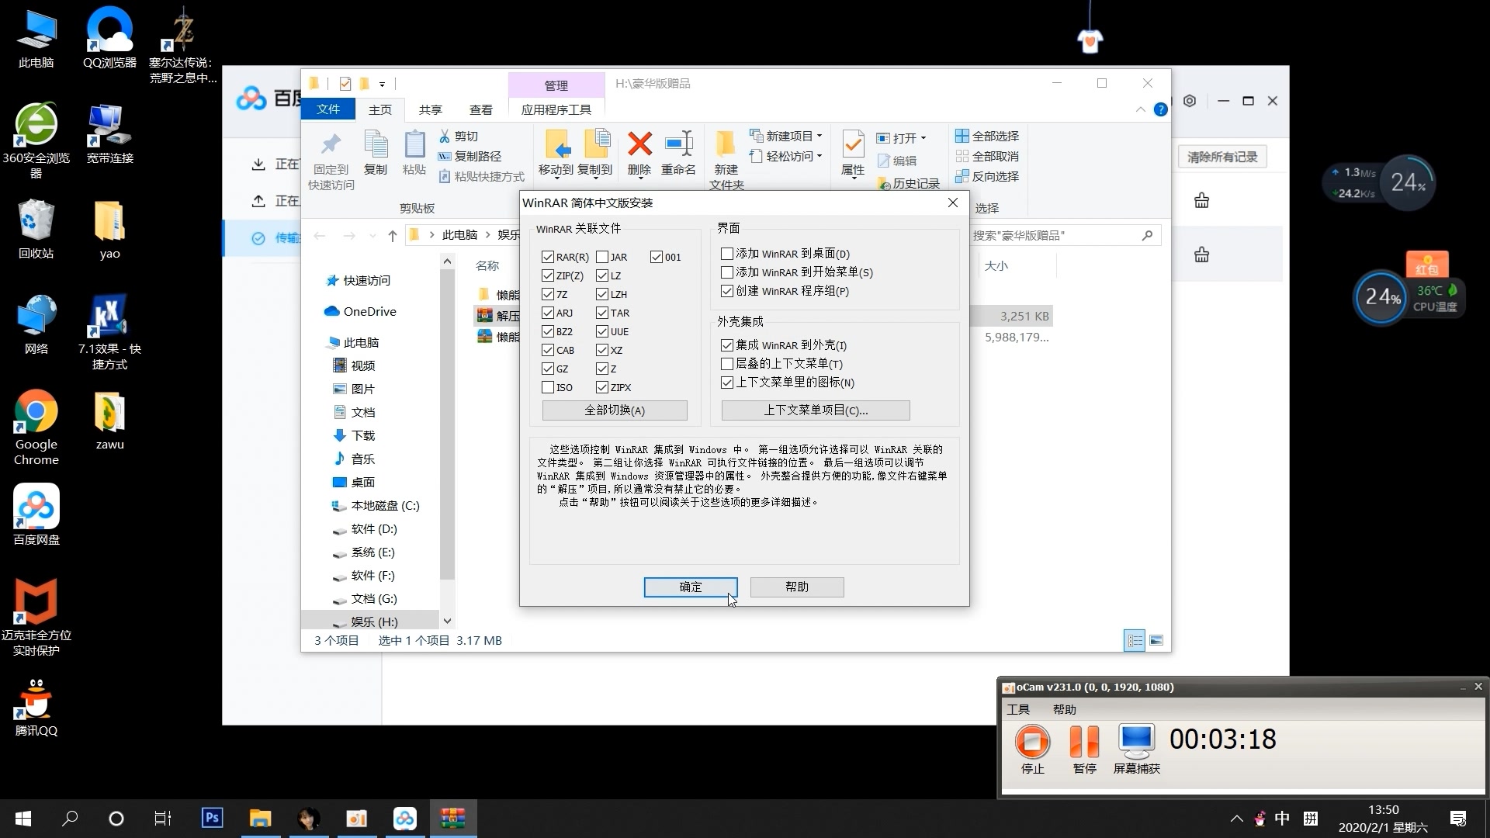Screen dimensions: 1490x838
Task: Click the 固定到快速访问 pin icon
Action: tap(331, 144)
